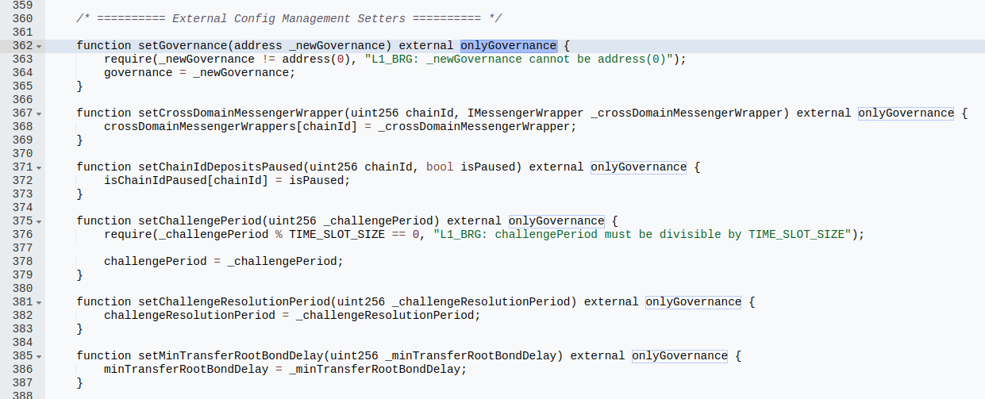Collapse the setCrossDomainMessengerWrapper fold arrow on line 367
Screen dimensions: 985x399
[x=39, y=114]
